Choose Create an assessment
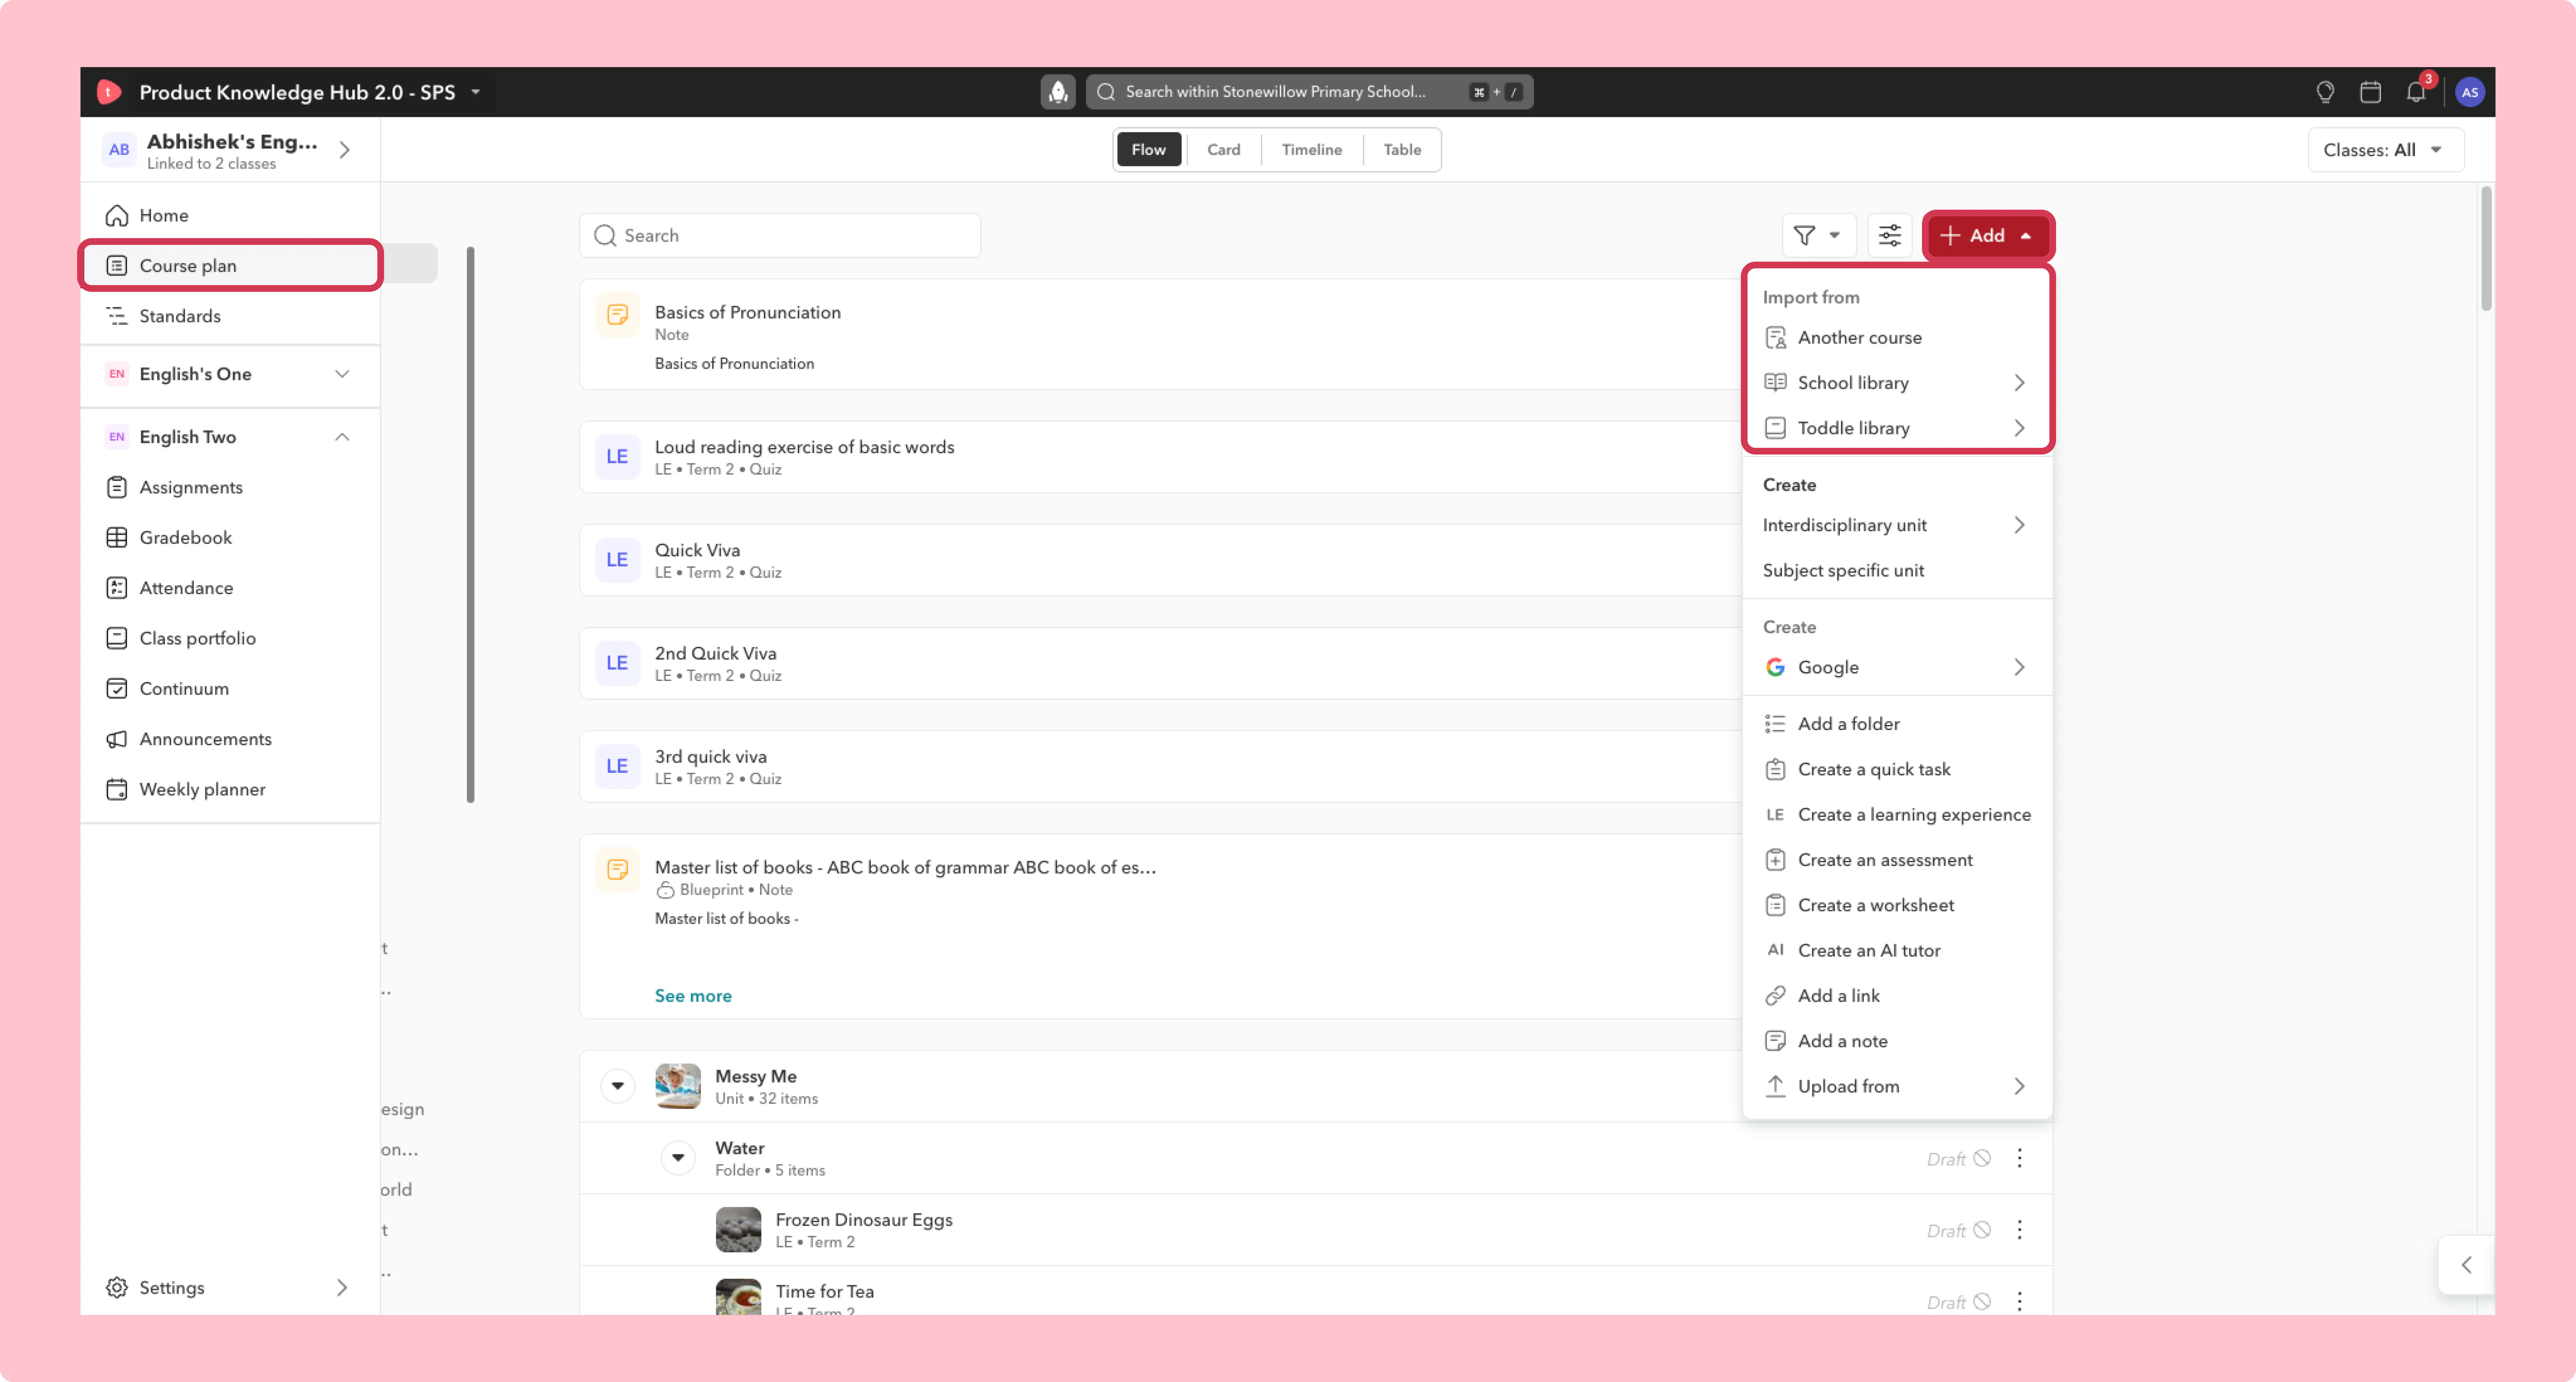The height and width of the screenshot is (1382, 2576). (1897, 860)
